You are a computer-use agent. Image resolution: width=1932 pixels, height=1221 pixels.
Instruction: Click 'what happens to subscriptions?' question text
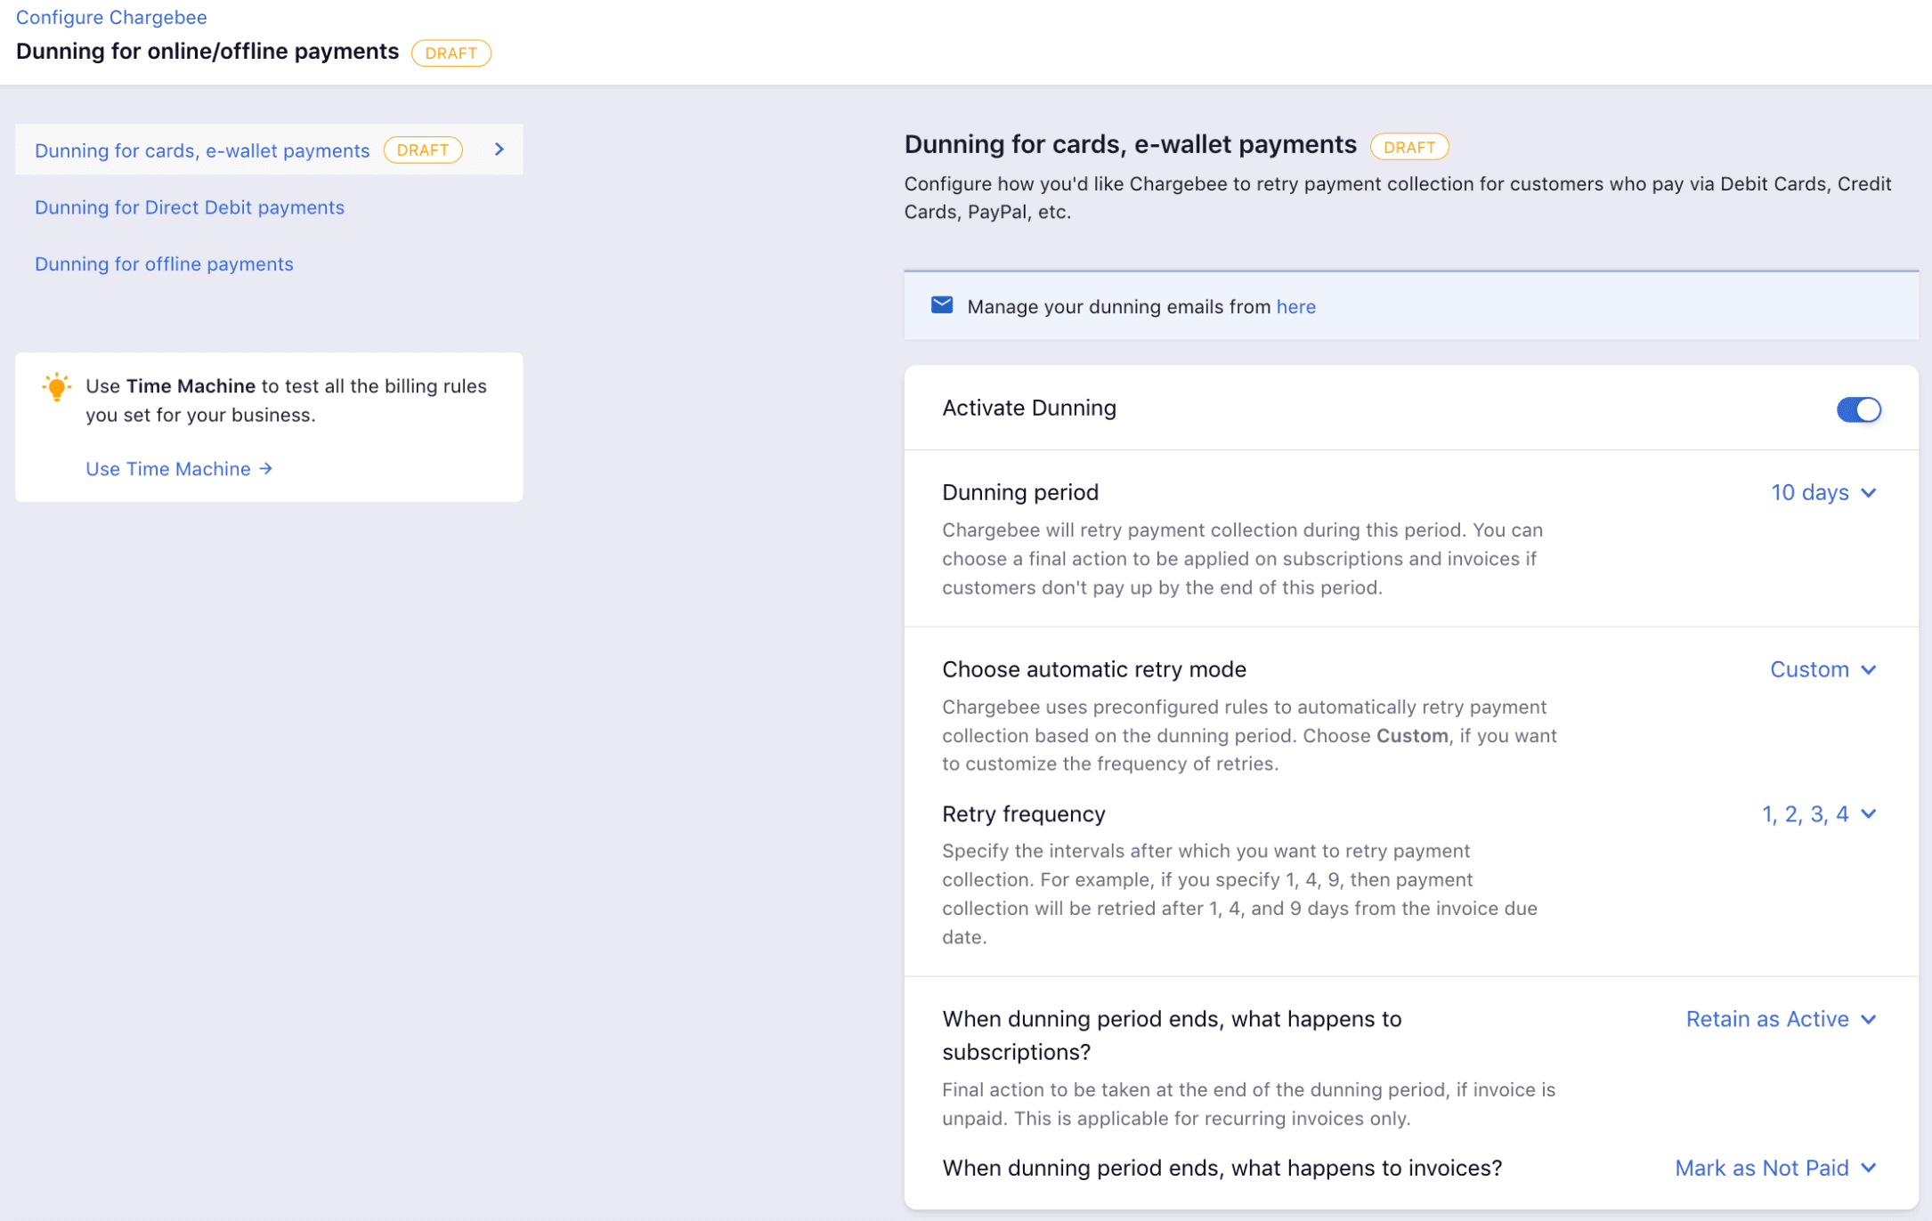pos(1172,1035)
